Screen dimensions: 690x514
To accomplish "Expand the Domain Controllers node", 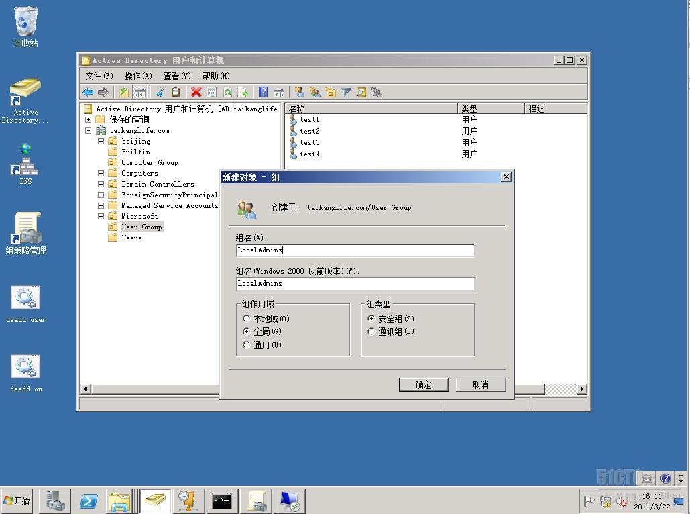I will pyautogui.click(x=101, y=184).
